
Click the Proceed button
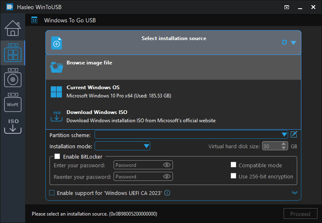pos(300,214)
